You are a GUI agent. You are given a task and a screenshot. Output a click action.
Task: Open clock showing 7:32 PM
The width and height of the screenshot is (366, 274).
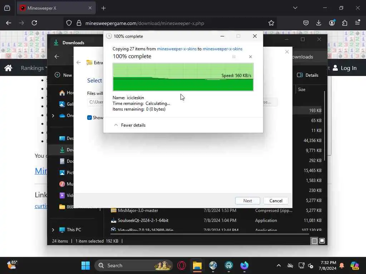pyautogui.click(x=328, y=265)
